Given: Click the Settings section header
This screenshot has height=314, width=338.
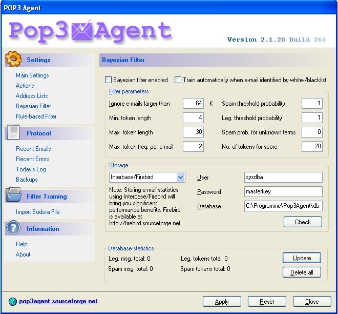Looking at the screenshot, I should click(x=50, y=60).
